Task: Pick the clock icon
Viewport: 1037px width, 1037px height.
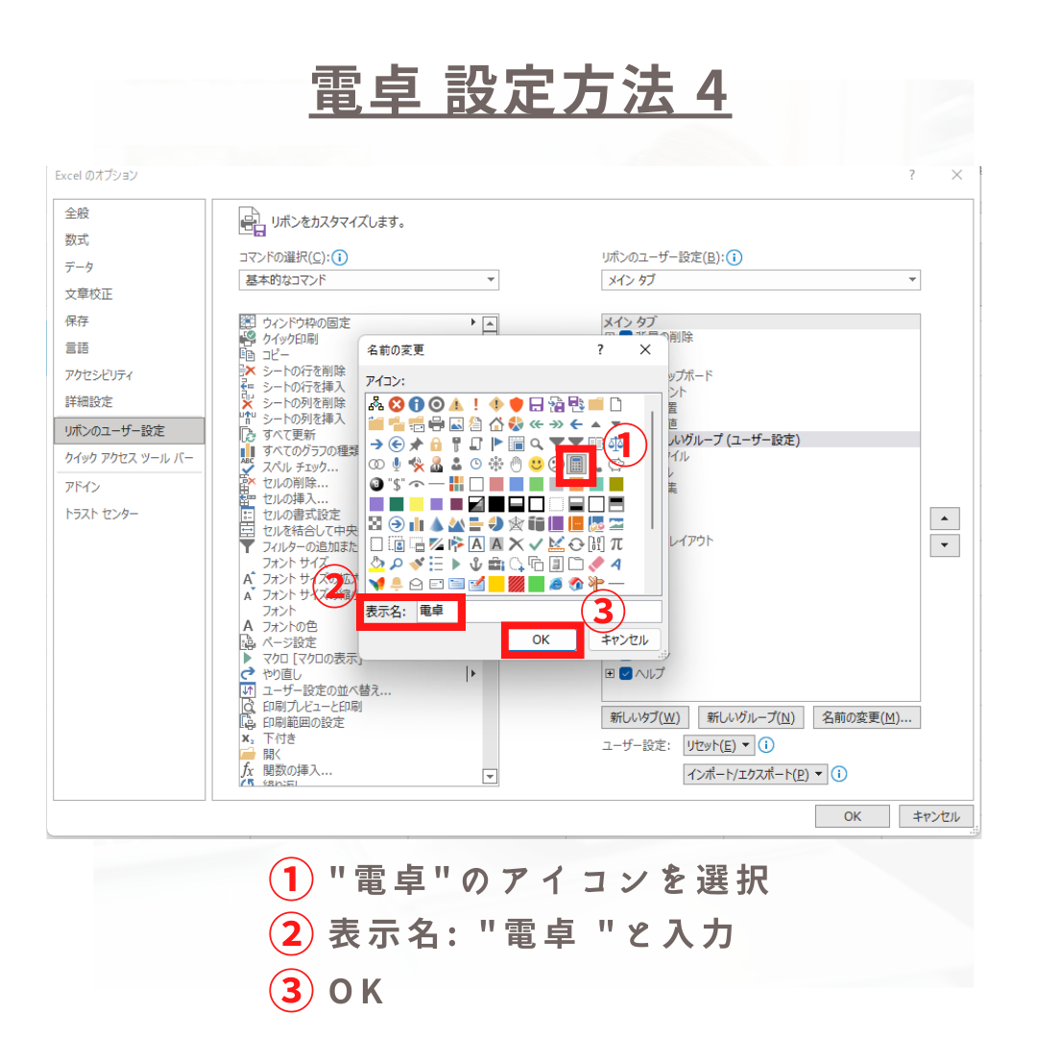Action: tap(476, 465)
